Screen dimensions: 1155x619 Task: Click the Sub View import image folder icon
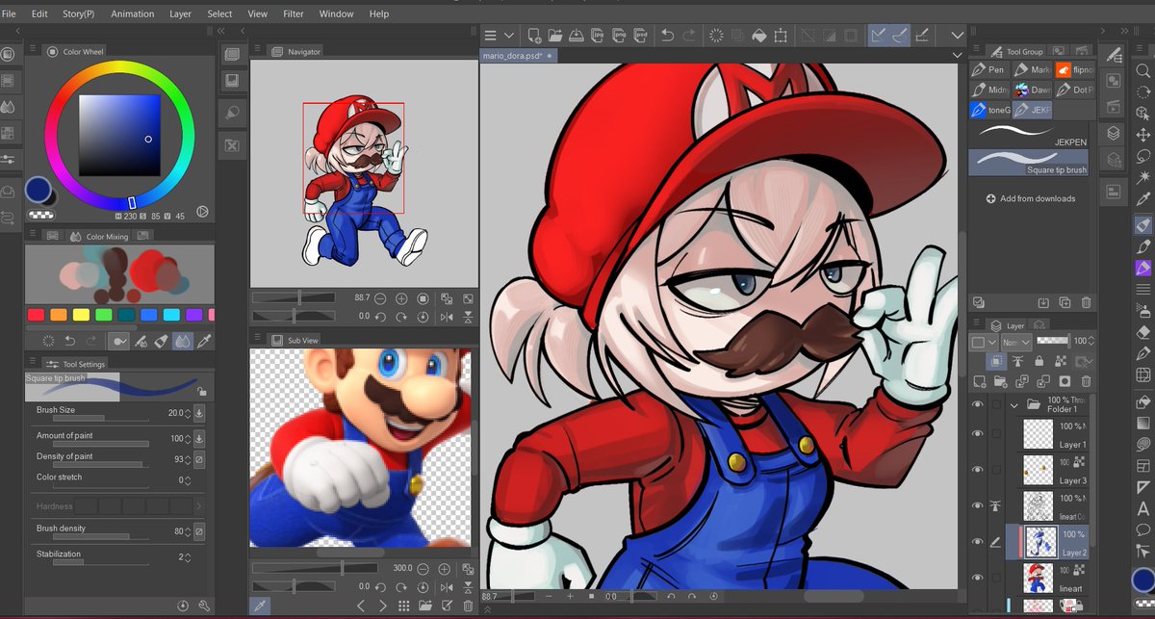pos(424,606)
